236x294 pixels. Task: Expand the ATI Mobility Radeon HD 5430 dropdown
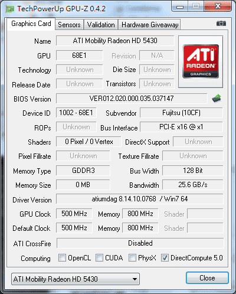(76, 279)
